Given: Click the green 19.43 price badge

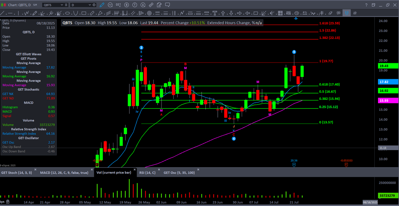Looking at the screenshot, I should tap(388, 66).
